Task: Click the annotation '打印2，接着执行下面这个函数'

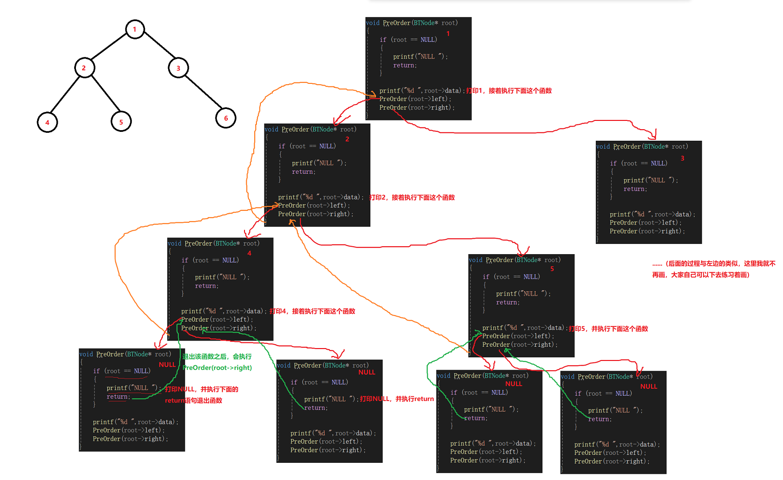Action: tap(412, 197)
